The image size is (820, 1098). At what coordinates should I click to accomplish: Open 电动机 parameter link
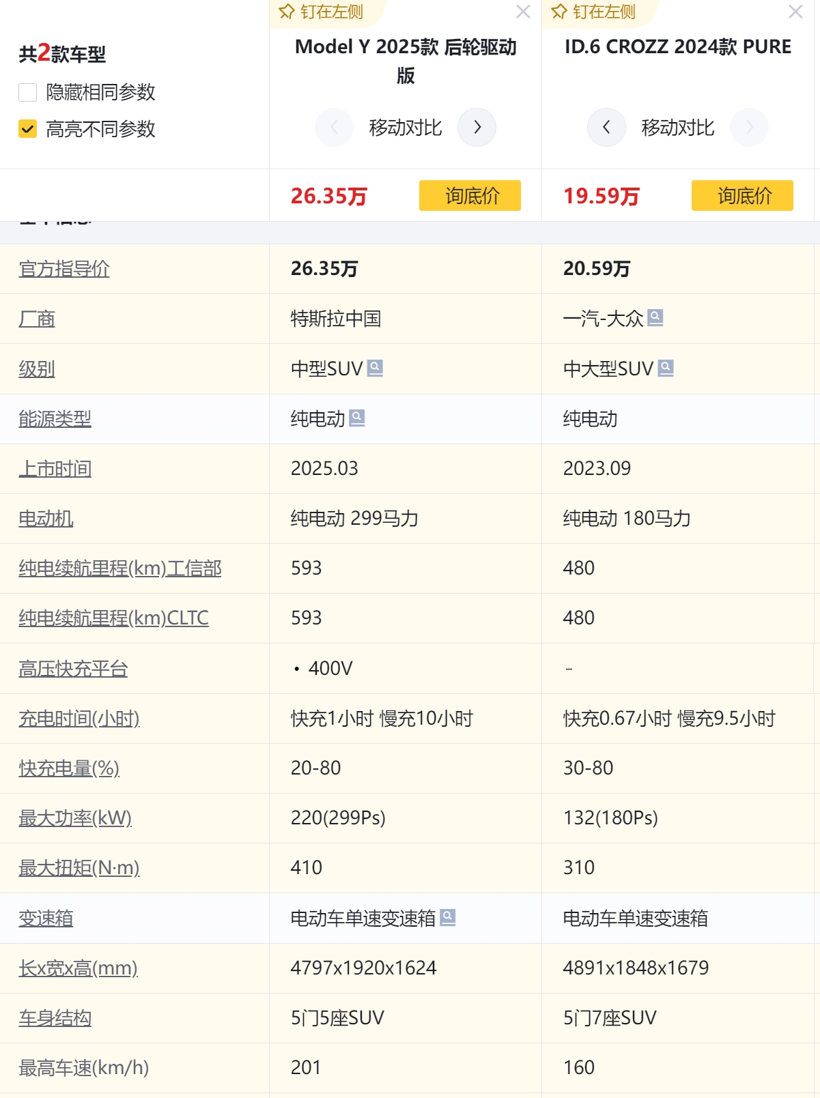pyautogui.click(x=46, y=519)
